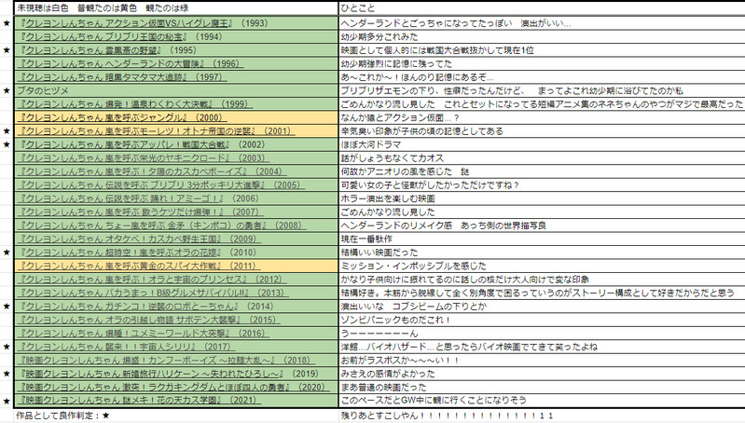745x423 pixels.
Task: Select the なんか猿とアクション仮面 comment cell
Action: point(542,117)
